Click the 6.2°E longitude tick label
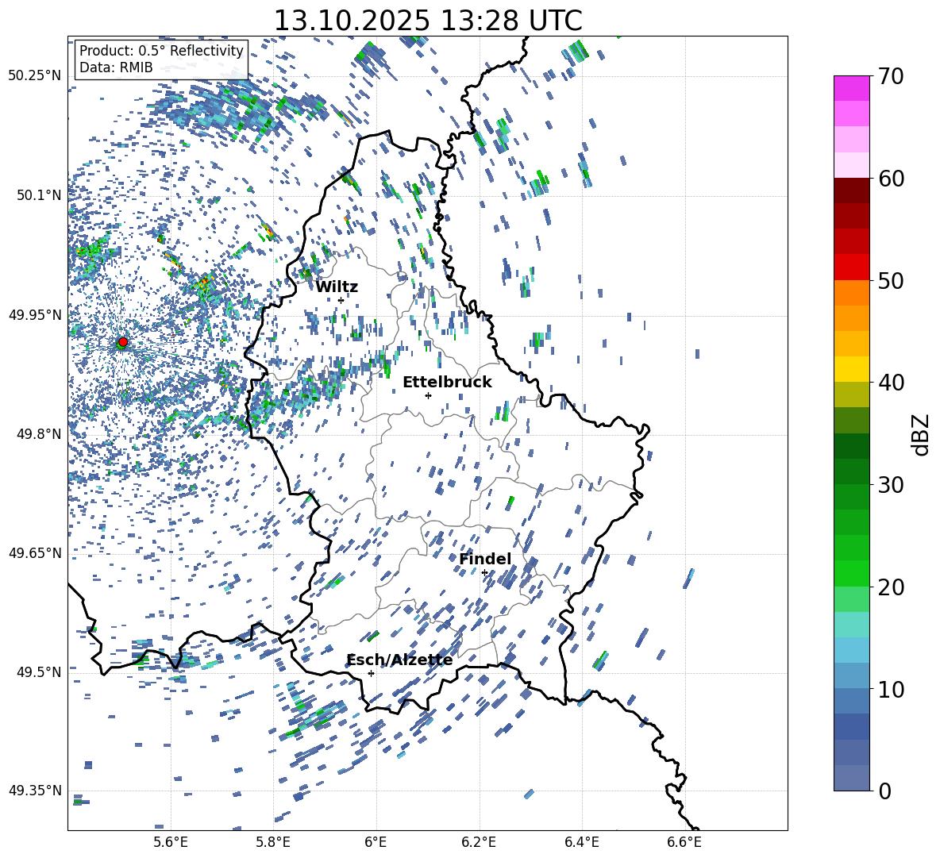Screen dimensions: 940x858 click(x=479, y=841)
